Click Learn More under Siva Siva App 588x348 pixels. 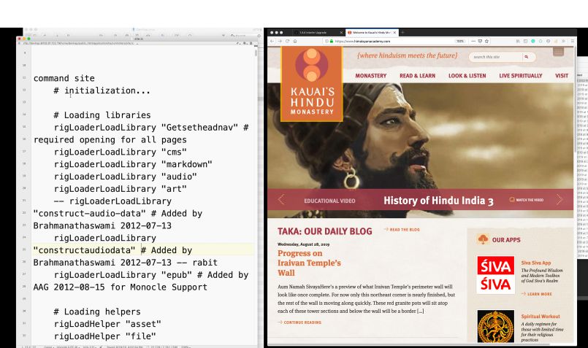click(537, 294)
